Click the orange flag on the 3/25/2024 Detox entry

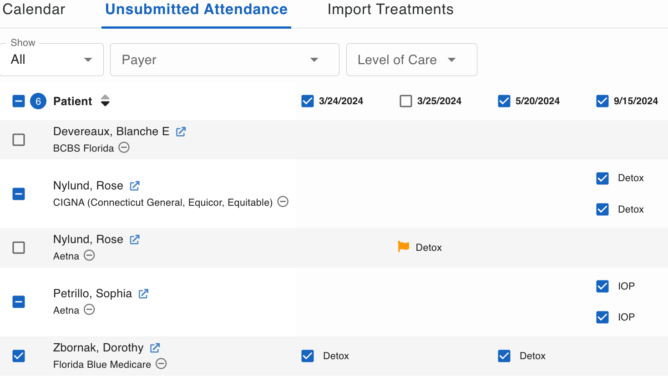(x=403, y=247)
